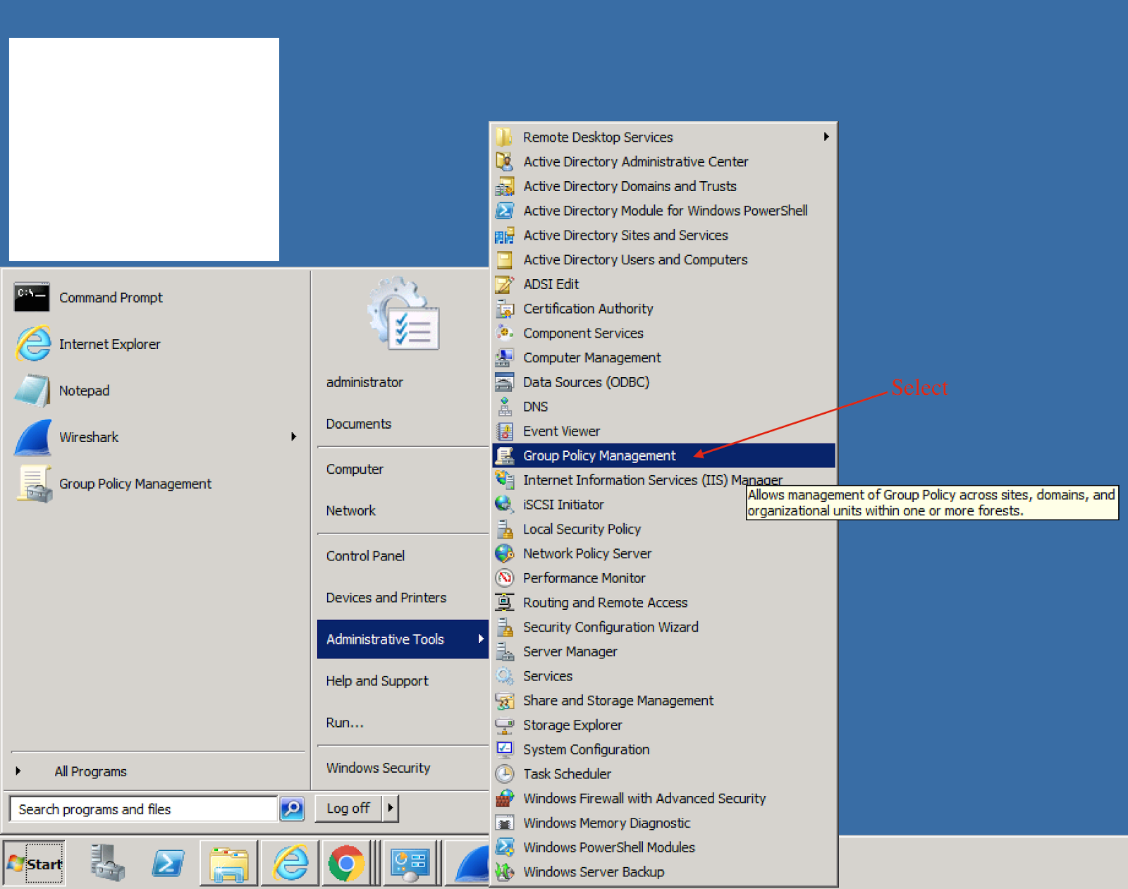Open Windows Explorer folder on taskbar
Viewport: 1128px width, 889px height.
(x=229, y=863)
